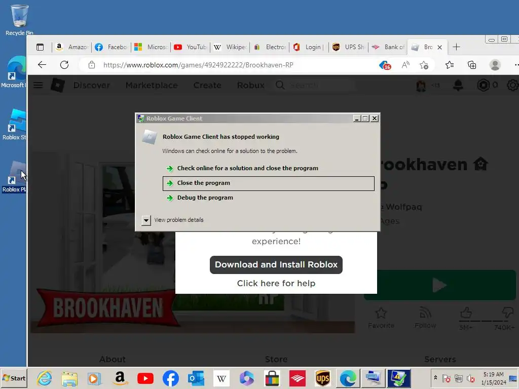View site information via the lock icon
Image resolution: width=519 pixels, height=389 pixels.
[x=92, y=65]
